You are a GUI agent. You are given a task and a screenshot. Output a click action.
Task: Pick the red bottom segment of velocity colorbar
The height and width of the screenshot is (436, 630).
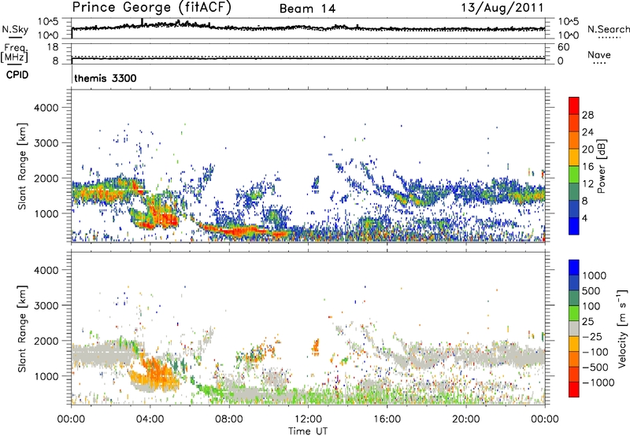tap(574, 390)
